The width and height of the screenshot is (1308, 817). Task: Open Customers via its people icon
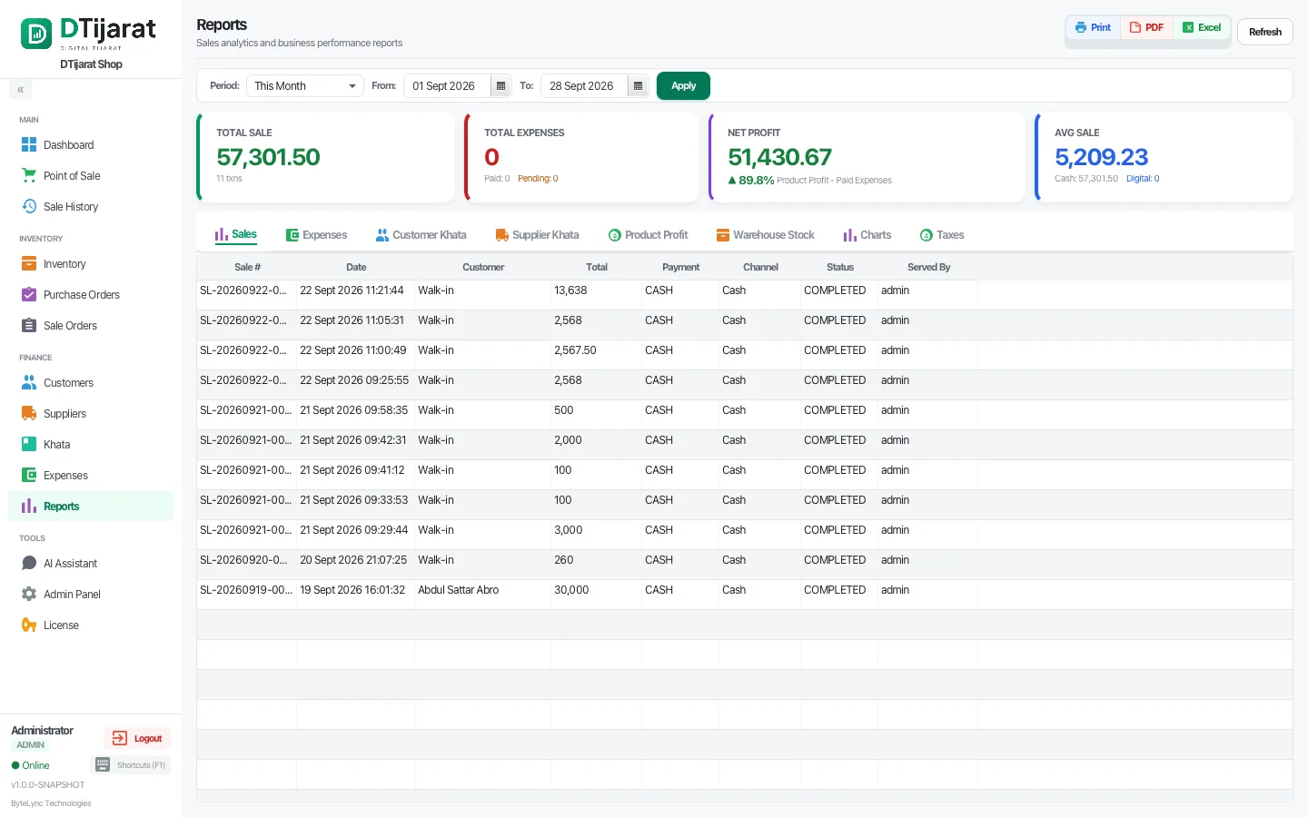point(29,383)
